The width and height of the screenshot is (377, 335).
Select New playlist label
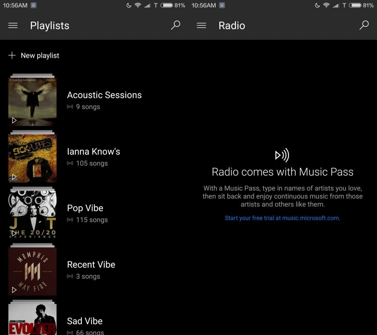pos(40,56)
